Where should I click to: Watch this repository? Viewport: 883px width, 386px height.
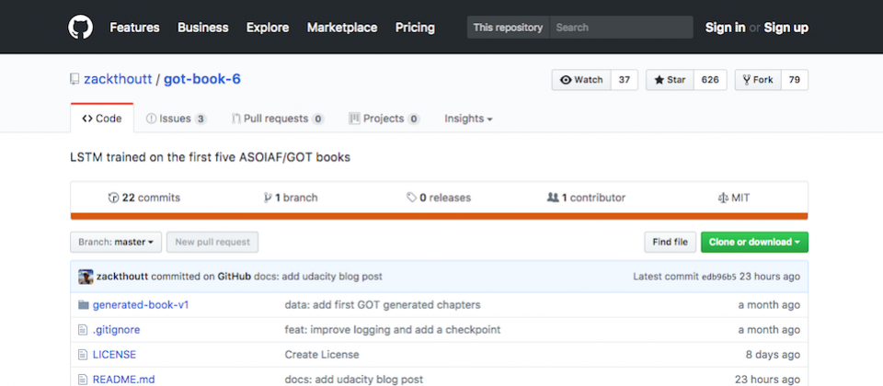[581, 80]
